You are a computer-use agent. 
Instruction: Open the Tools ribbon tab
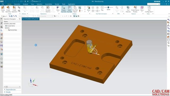coord(64,4)
